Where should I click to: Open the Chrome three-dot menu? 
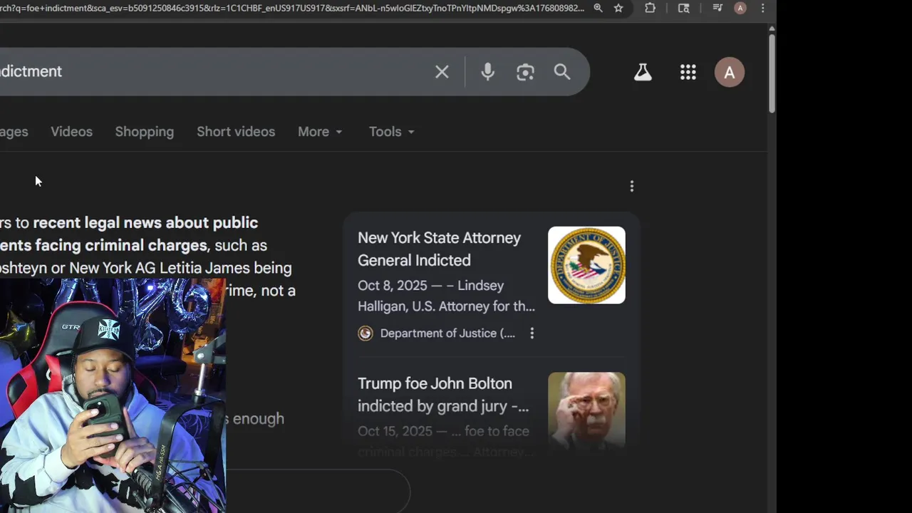point(762,8)
